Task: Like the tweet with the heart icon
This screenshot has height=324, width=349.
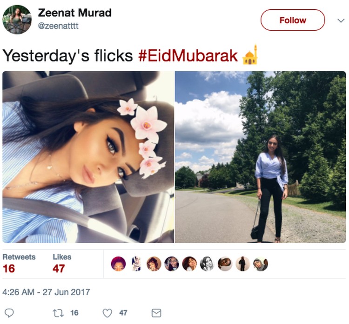Action: coord(107,313)
